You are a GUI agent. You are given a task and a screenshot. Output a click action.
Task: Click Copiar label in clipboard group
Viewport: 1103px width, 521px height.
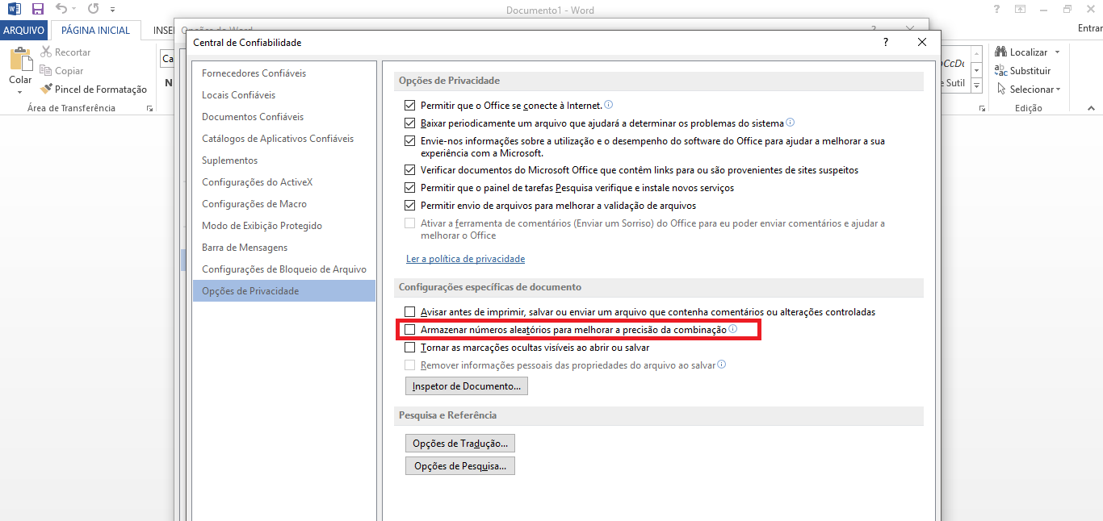pos(69,71)
